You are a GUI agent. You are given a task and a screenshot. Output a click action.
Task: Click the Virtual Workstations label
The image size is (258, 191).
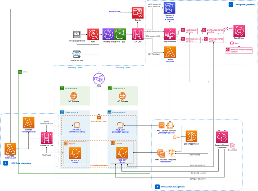[99, 165]
